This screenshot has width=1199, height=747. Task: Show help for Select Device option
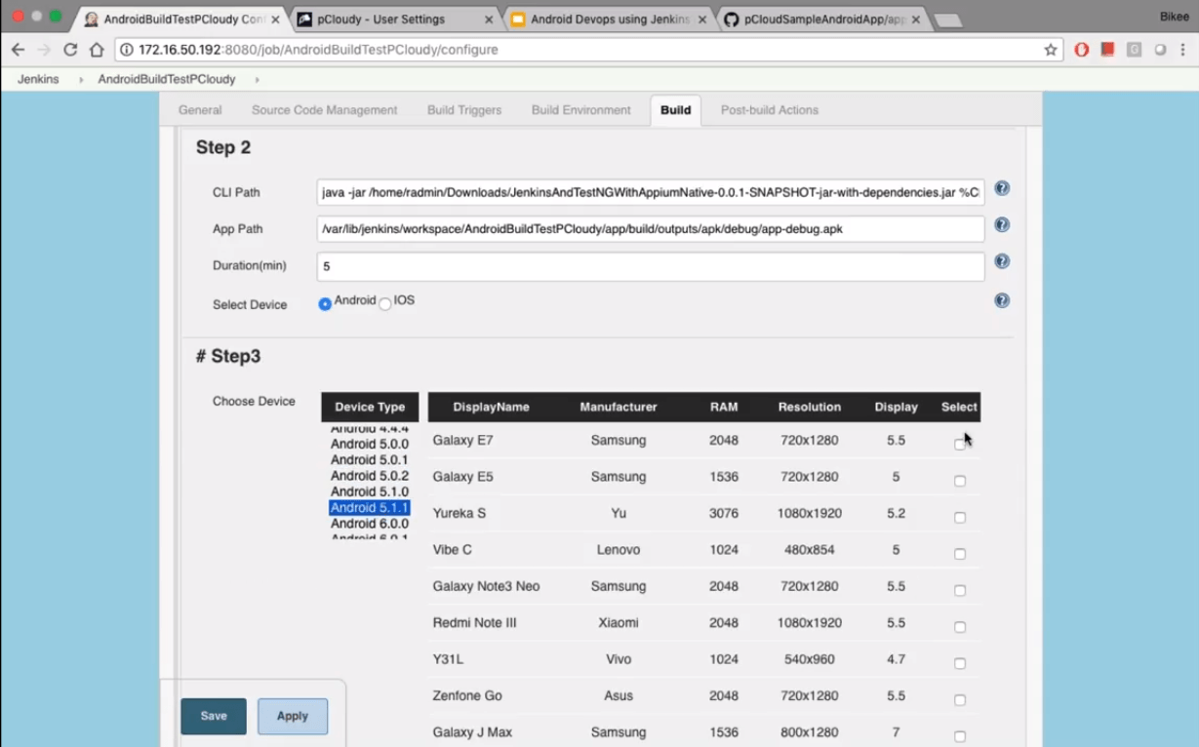pyautogui.click(x=1002, y=300)
